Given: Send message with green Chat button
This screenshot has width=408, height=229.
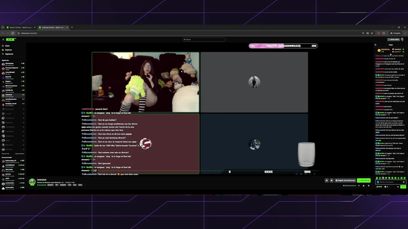Looking at the screenshot, I should click(403, 187).
